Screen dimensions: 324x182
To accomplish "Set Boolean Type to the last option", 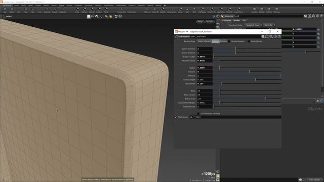I will click(223, 41).
